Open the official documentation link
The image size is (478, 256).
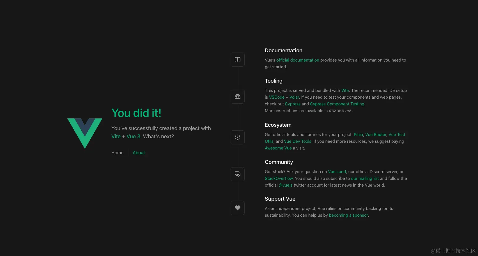[298, 60]
